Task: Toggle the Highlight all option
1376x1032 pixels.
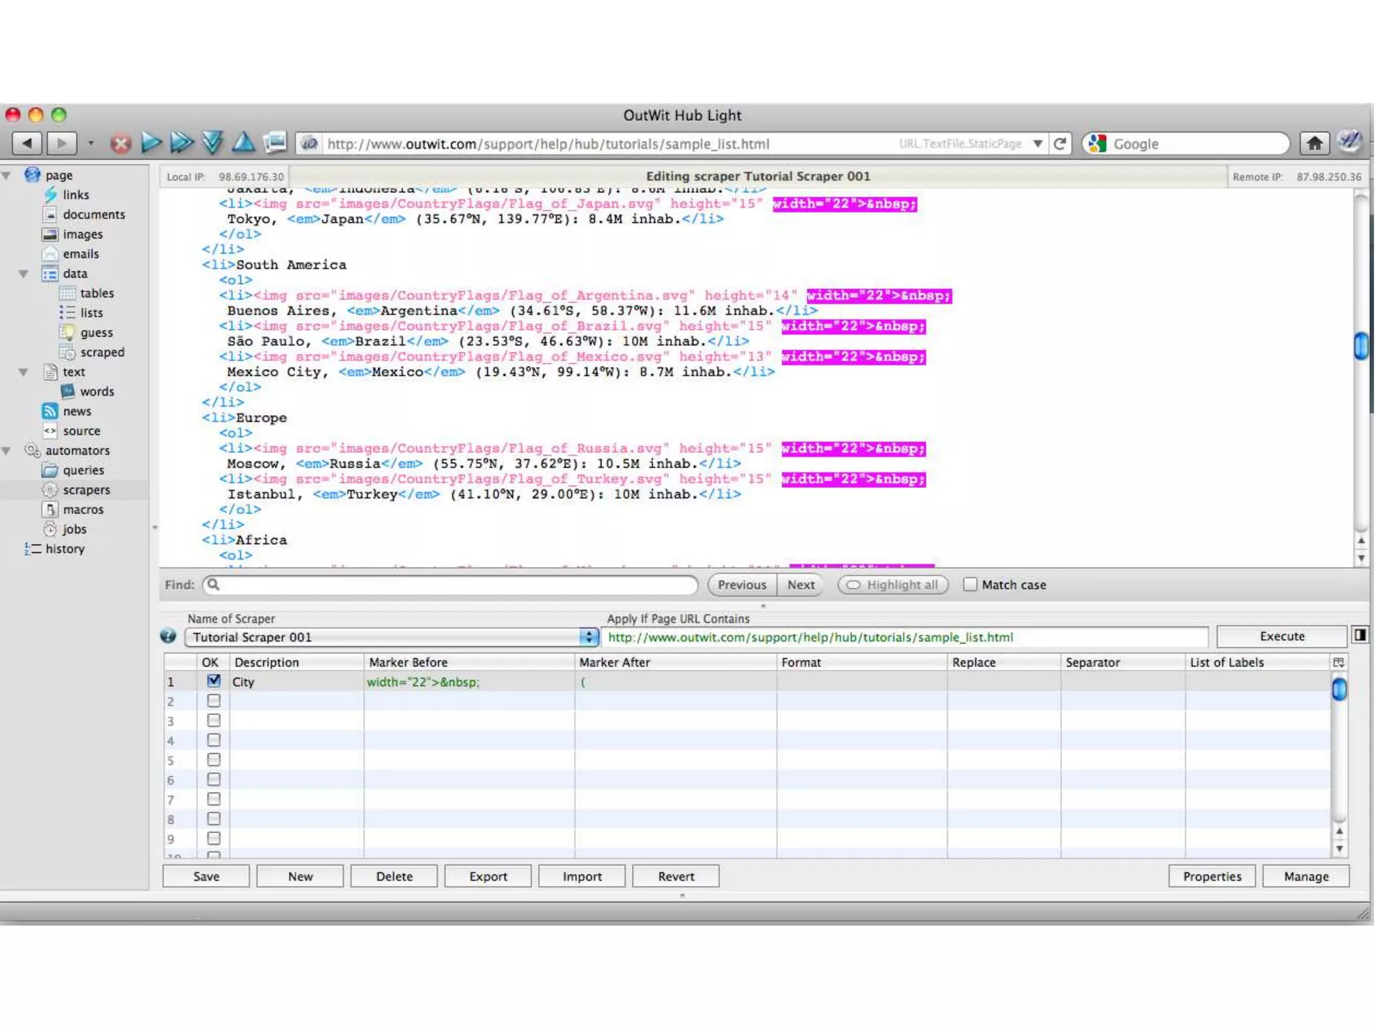Action: click(893, 585)
